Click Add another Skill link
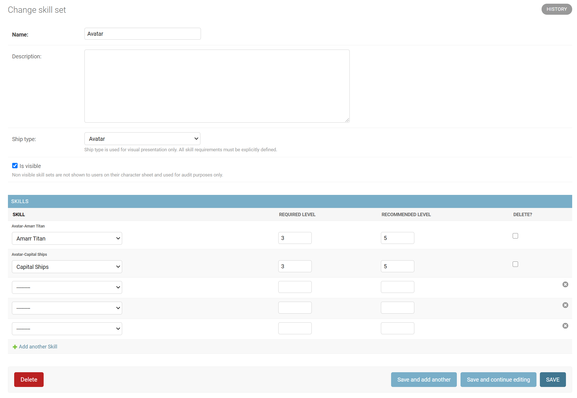The image size is (577, 398). 38,347
